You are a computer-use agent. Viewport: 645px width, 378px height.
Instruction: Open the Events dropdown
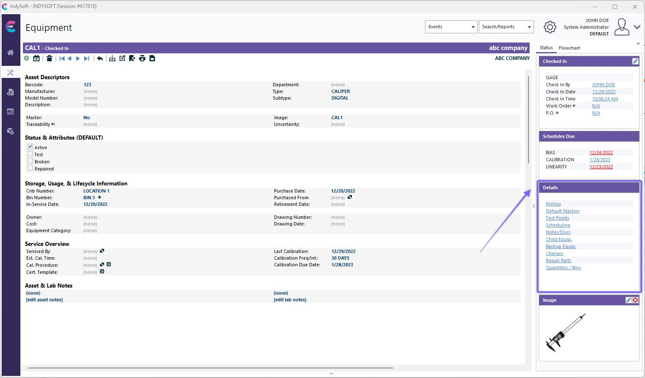pyautogui.click(x=451, y=27)
